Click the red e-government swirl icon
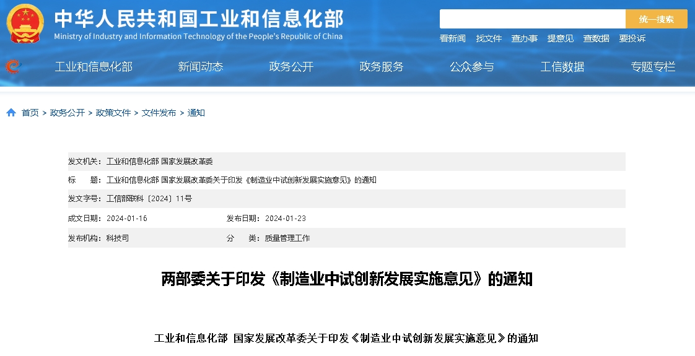Viewport: 695px width, 356px height. 13,67
